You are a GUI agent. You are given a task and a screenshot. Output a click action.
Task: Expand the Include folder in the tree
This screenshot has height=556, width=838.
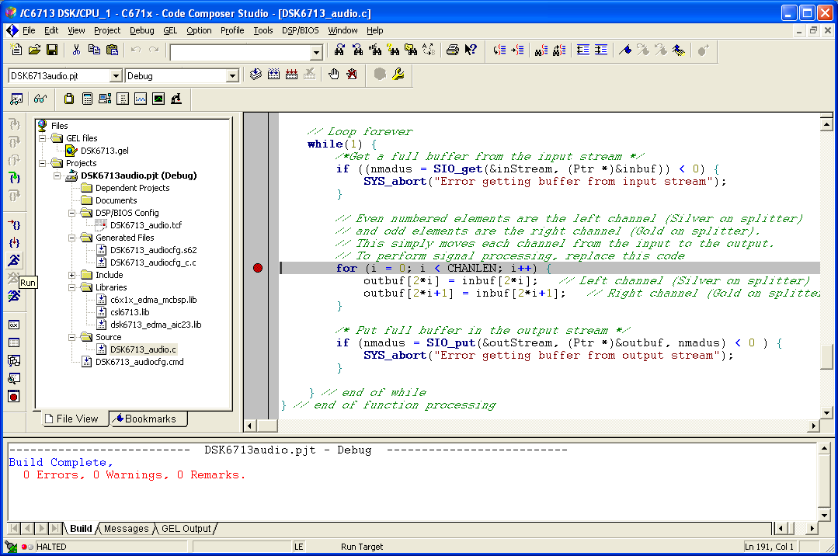72,275
